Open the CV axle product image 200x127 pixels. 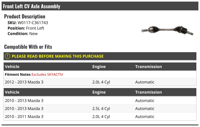click(167, 30)
